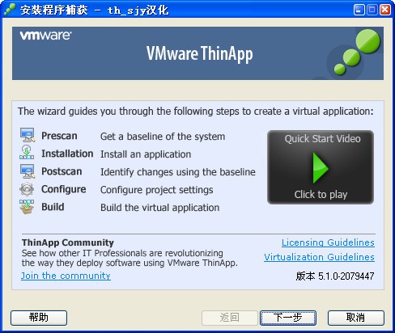
Task: Click the green bubbles banner logo
Action: point(356,52)
